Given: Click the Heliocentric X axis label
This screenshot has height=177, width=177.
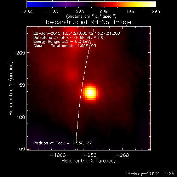Looking at the screenshot, I should pyautogui.click(x=88, y=161).
